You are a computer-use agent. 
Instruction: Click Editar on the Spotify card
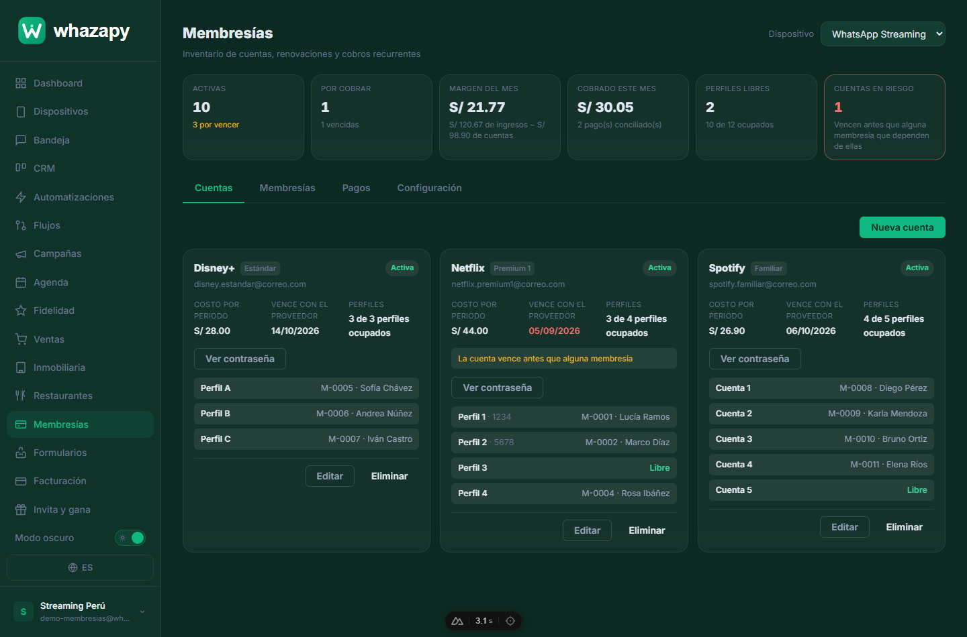pyautogui.click(x=845, y=527)
